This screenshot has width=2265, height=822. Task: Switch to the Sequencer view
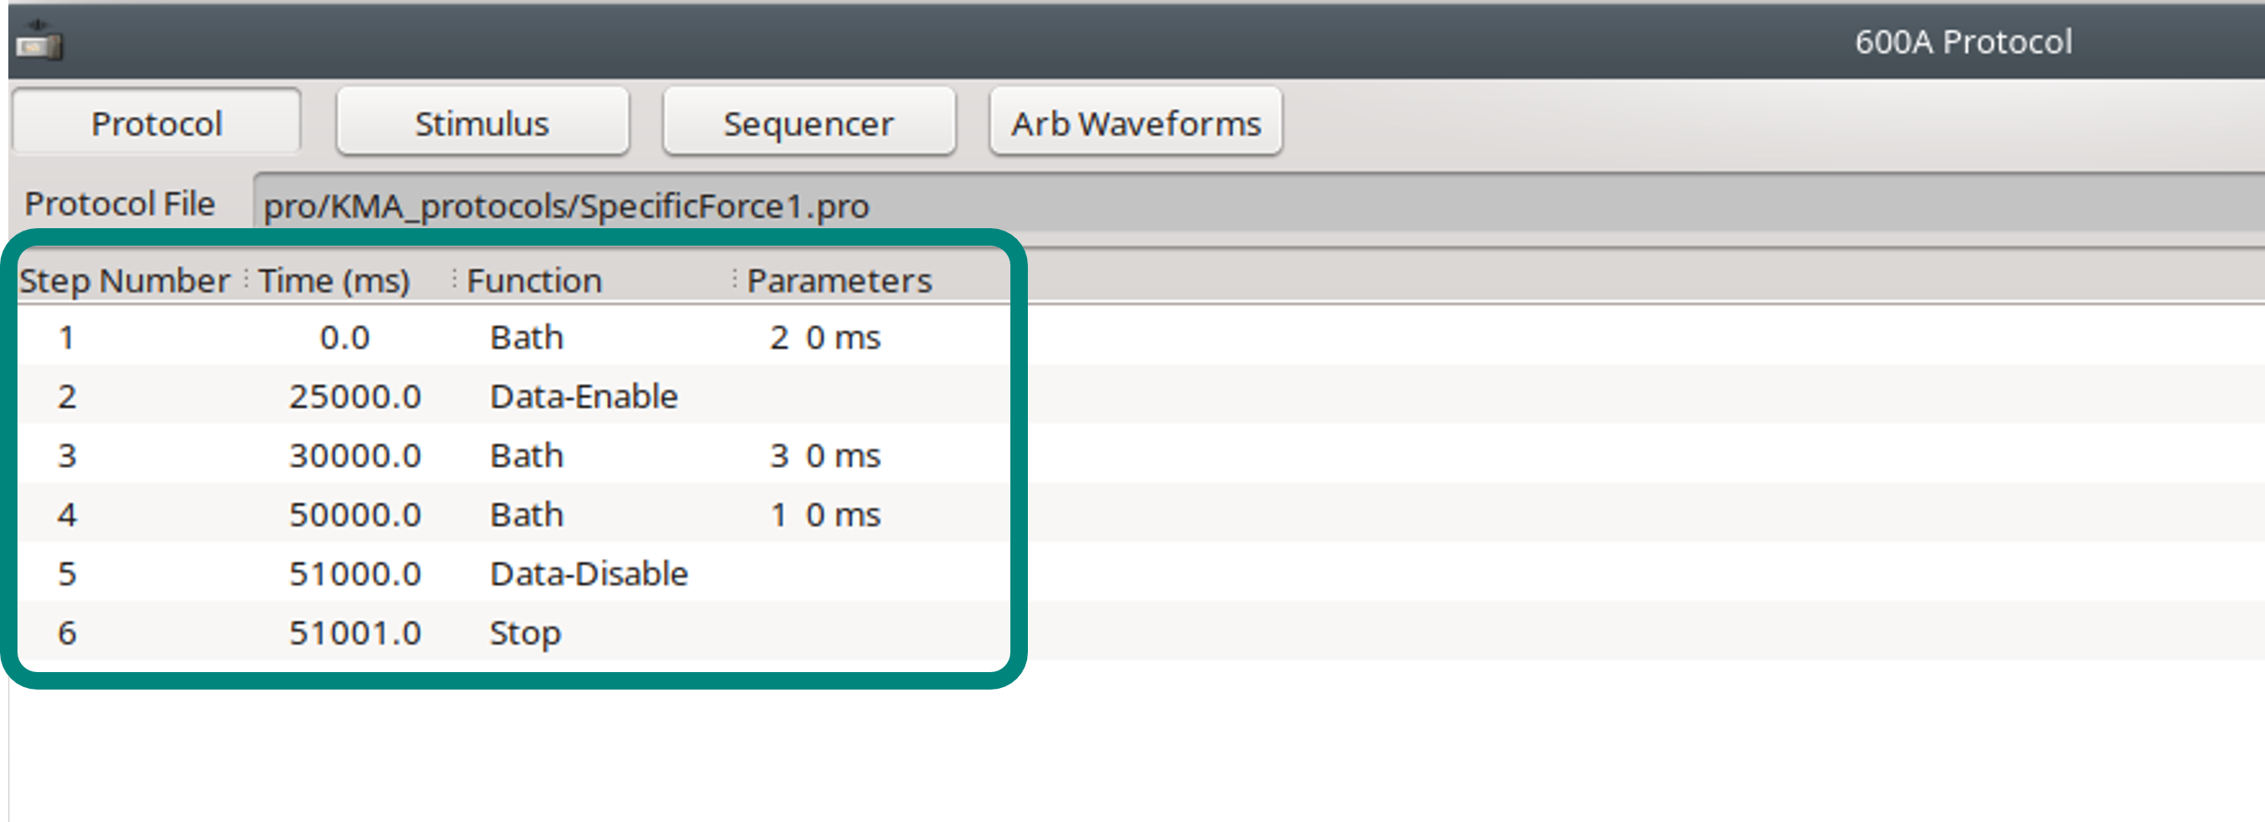[x=808, y=124]
